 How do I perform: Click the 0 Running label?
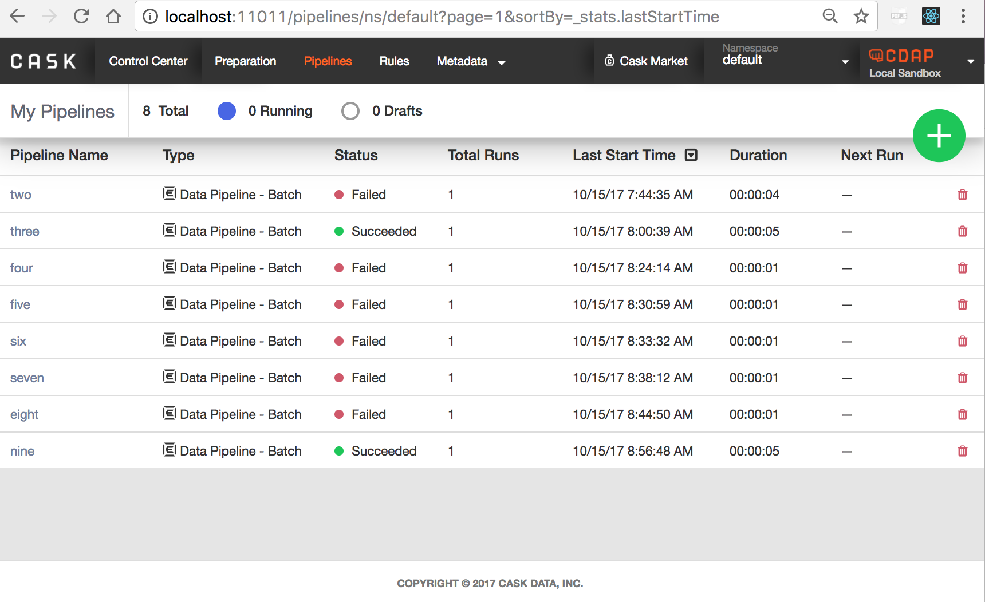(x=280, y=111)
